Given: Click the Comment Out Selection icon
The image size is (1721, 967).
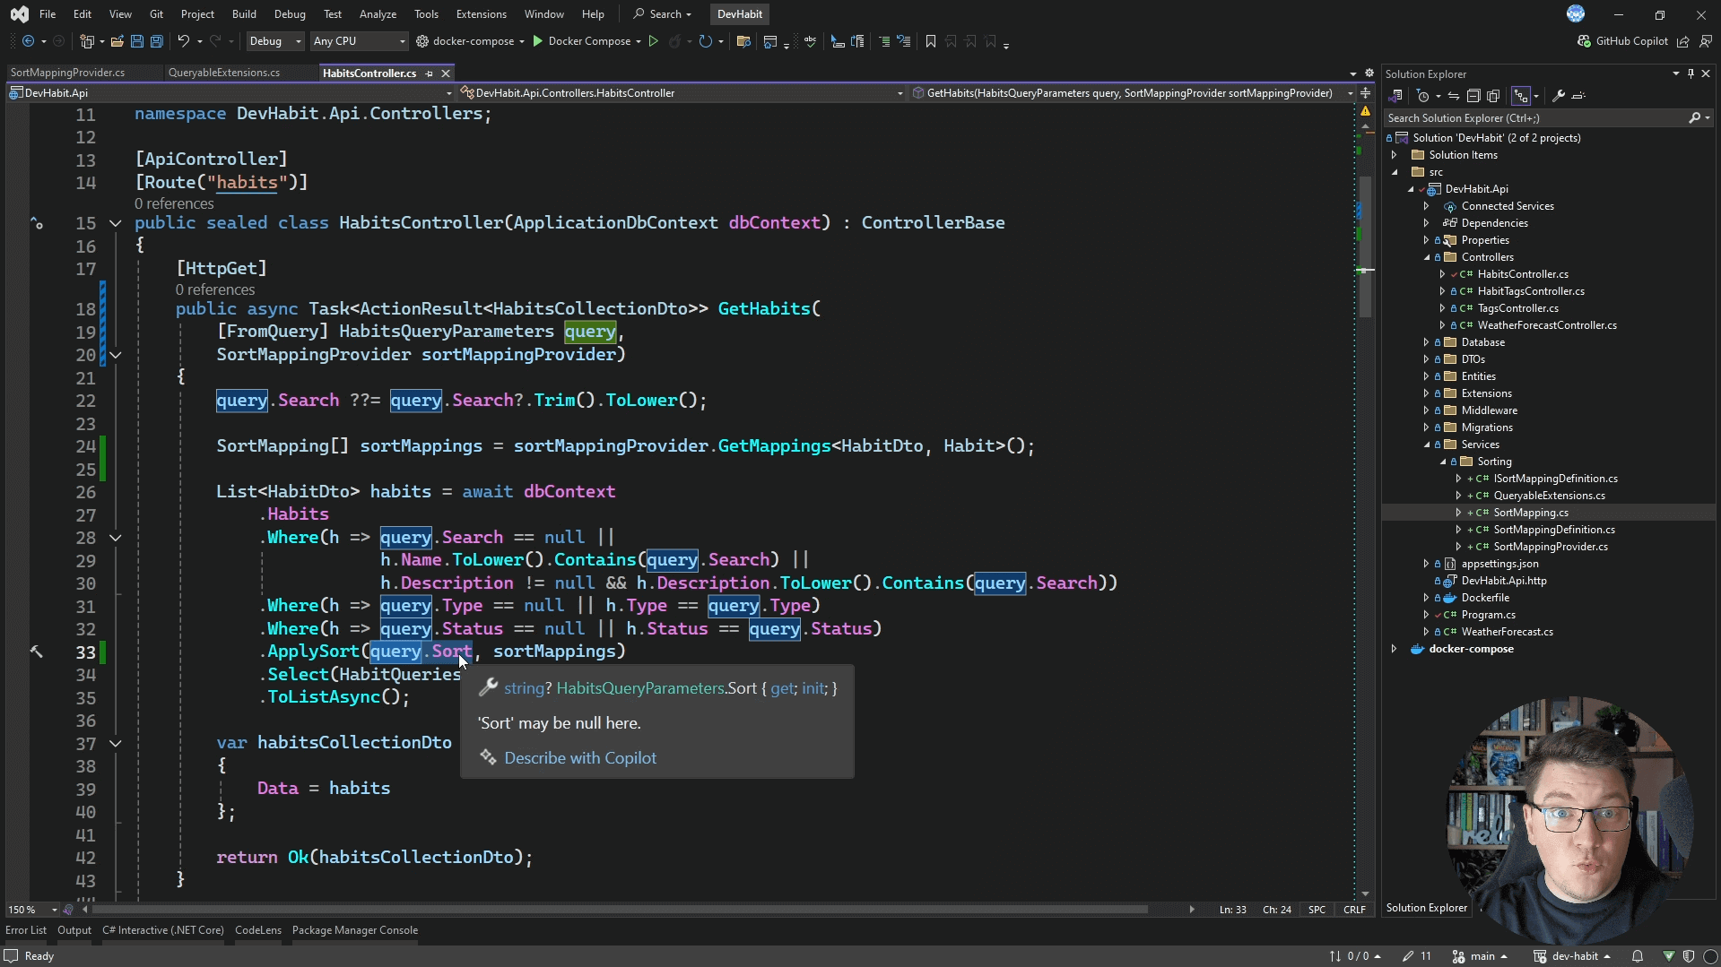Looking at the screenshot, I should (884, 41).
